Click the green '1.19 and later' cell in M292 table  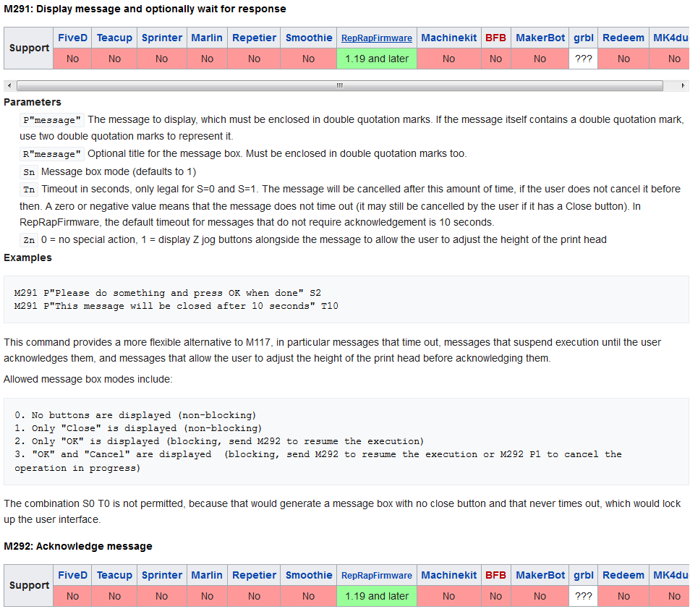[377, 596]
